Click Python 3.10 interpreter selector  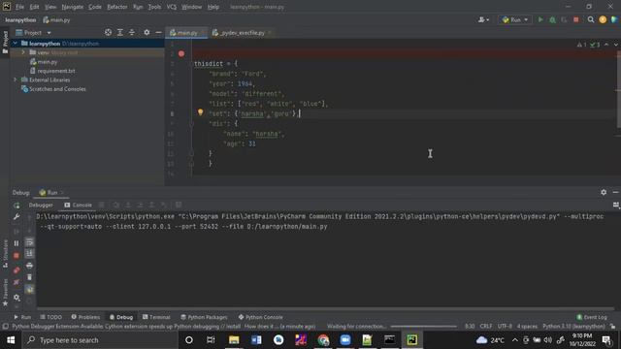[573, 326]
